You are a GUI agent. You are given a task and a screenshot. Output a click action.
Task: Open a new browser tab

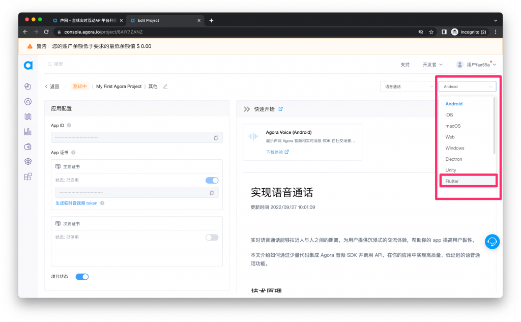click(211, 20)
